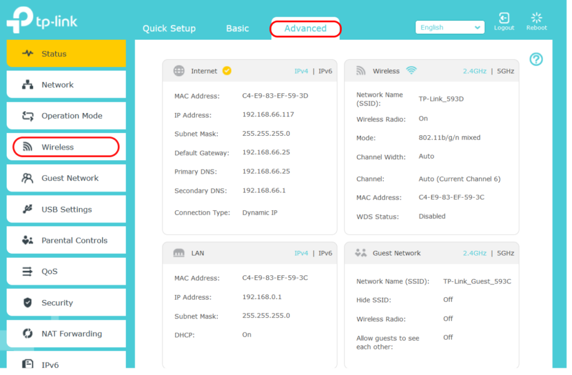Click the Wireless panel header signal icon
Screen dimensions: 572x375
pos(361,70)
